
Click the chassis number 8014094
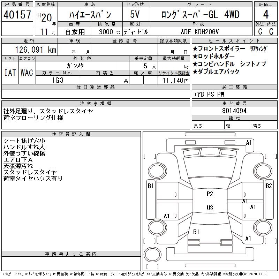(234, 111)
